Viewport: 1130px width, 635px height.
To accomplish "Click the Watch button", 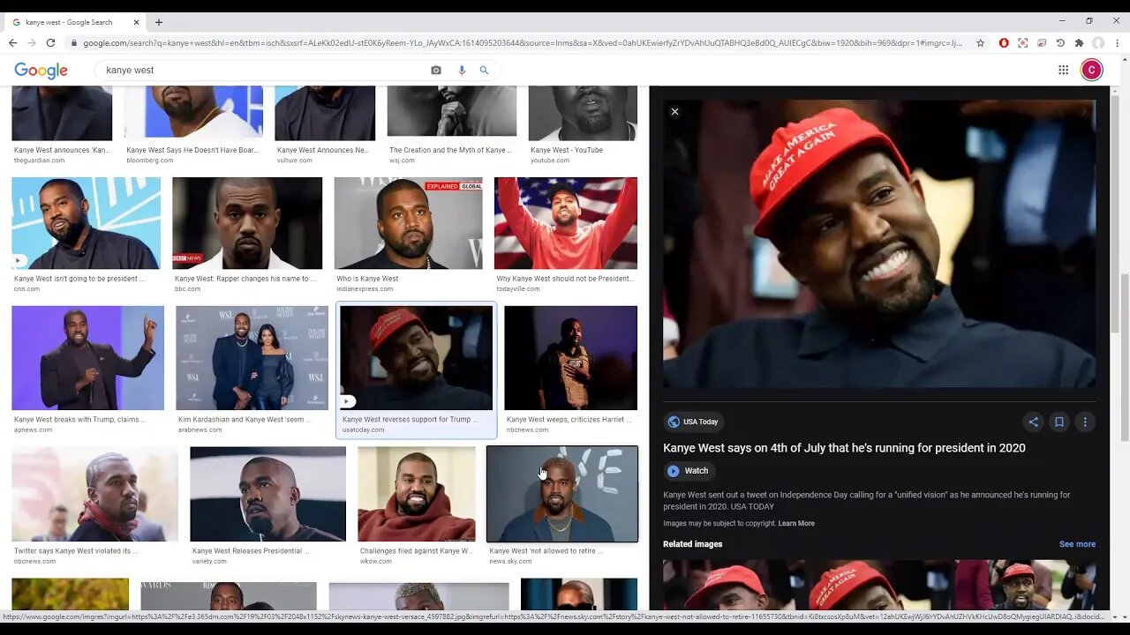I will 688,471.
